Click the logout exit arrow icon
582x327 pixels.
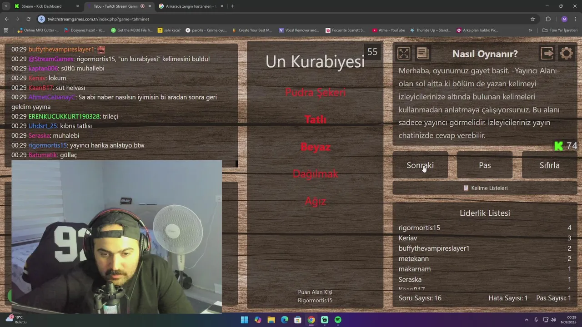(x=547, y=53)
